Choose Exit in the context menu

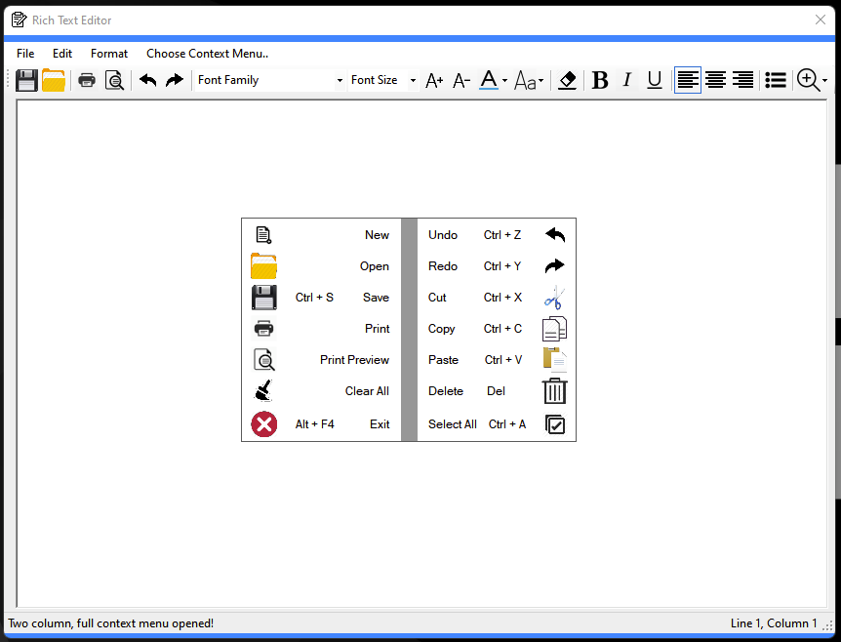[x=321, y=424]
